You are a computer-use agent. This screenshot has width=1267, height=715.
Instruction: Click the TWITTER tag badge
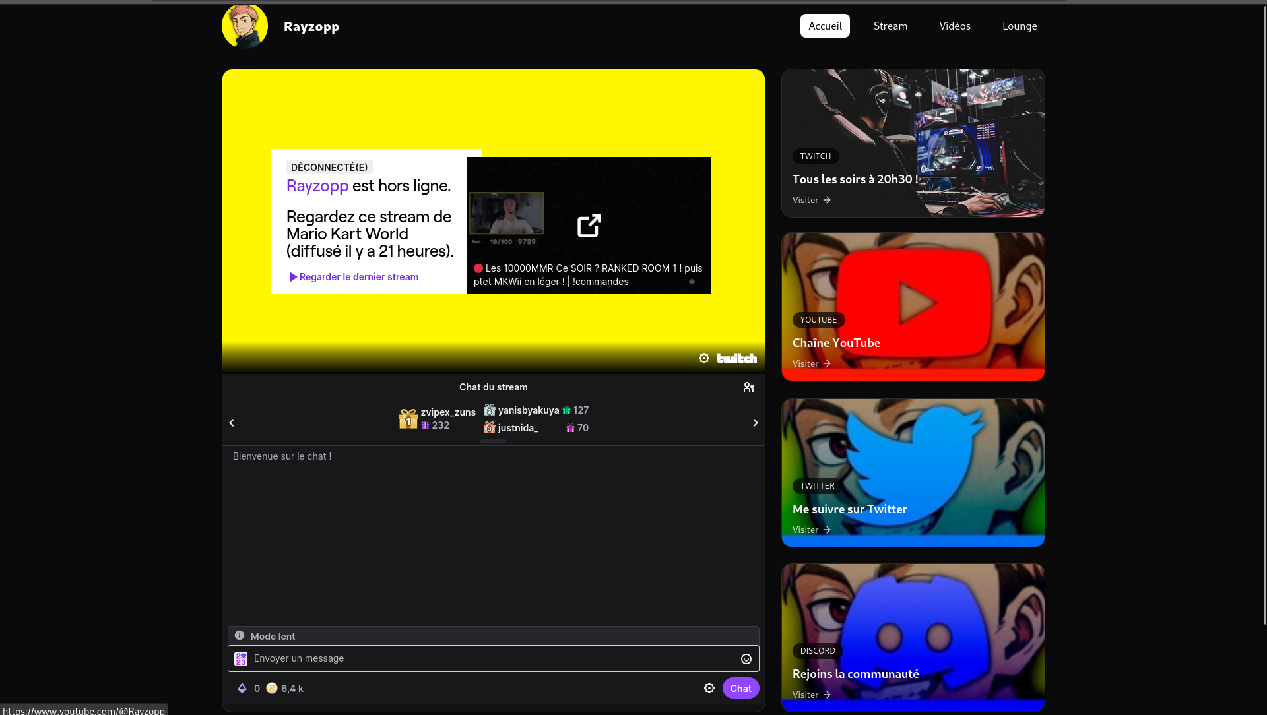click(817, 486)
